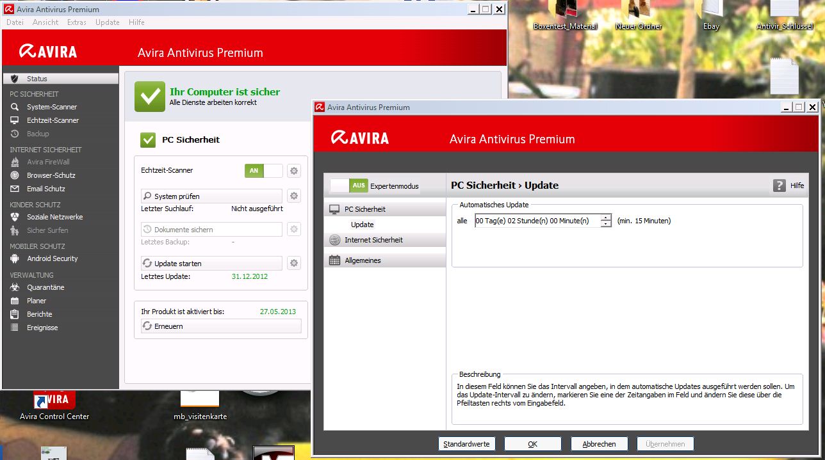Decrease update interval with down arrow
The height and width of the screenshot is (460, 825).
click(606, 224)
